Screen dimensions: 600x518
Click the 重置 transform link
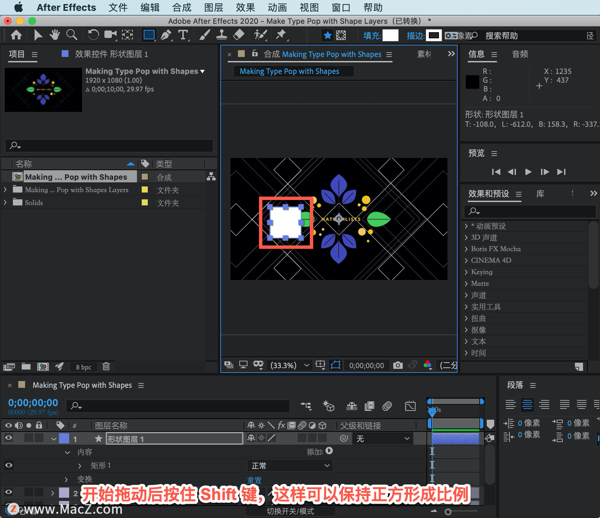click(254, 480)
